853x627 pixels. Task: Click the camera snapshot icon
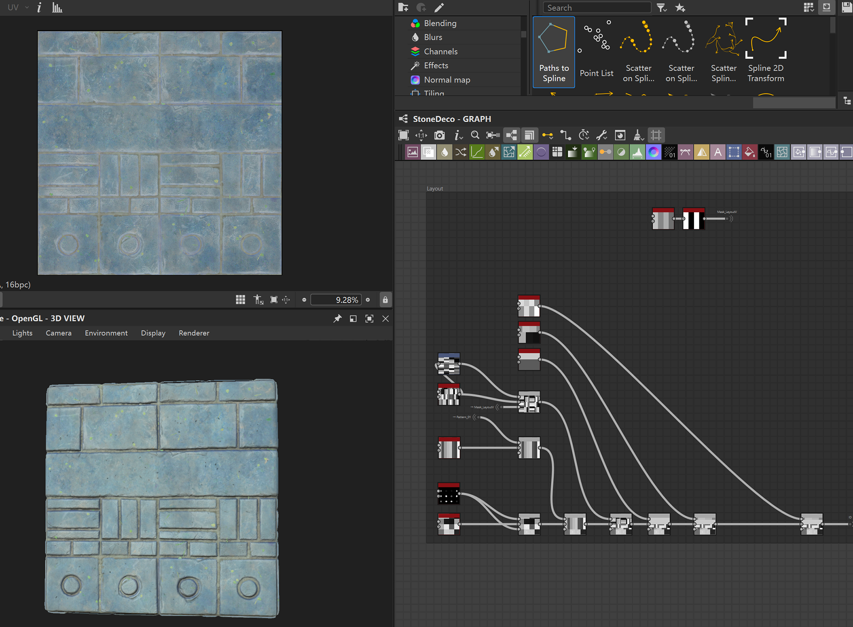point(439,135)
